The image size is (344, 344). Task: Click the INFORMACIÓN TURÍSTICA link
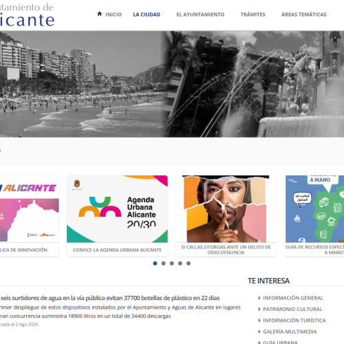point(294,321)
